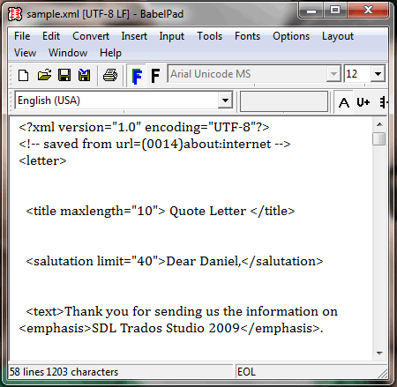Click the vertical scrollbar thumb

[x=379, y=139]
